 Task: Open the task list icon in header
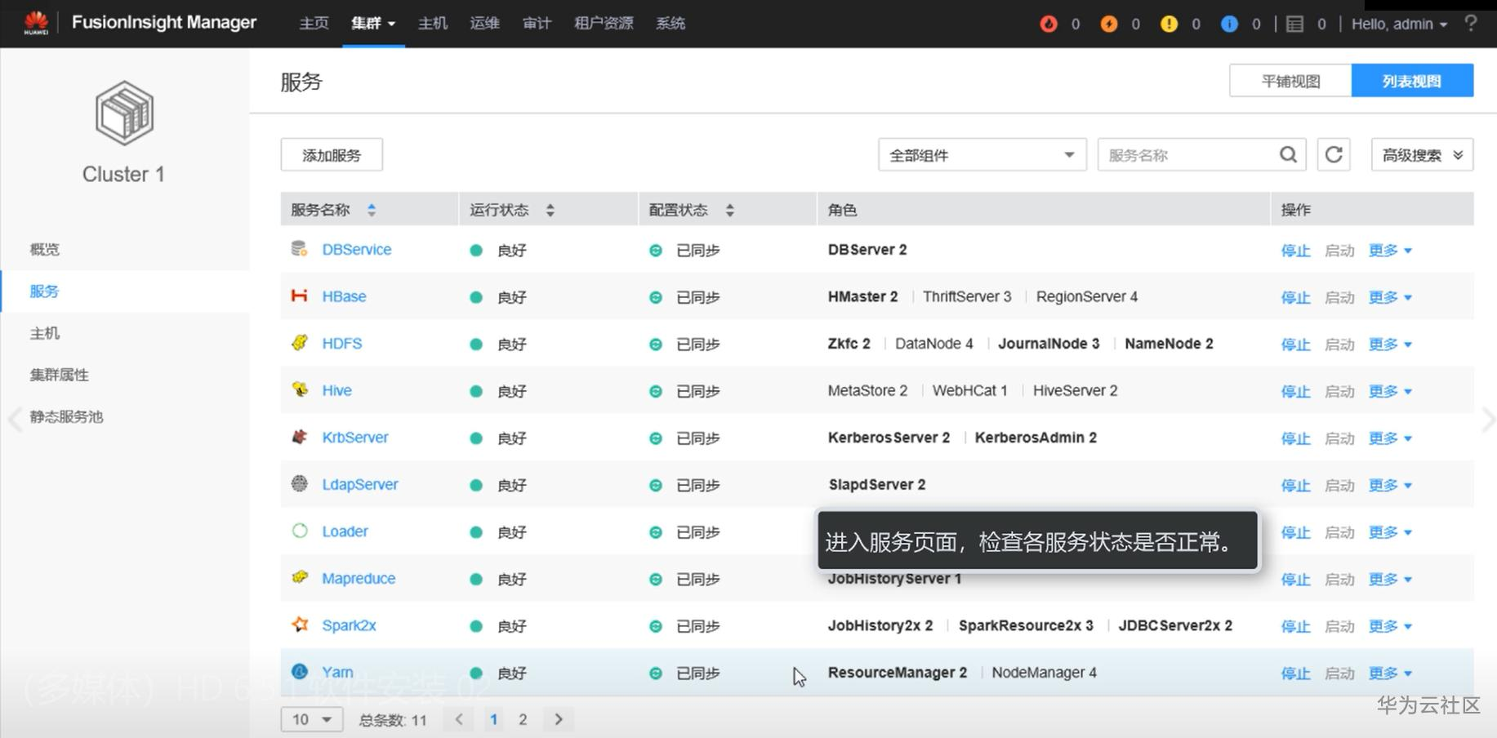(x=1294, y=24)
